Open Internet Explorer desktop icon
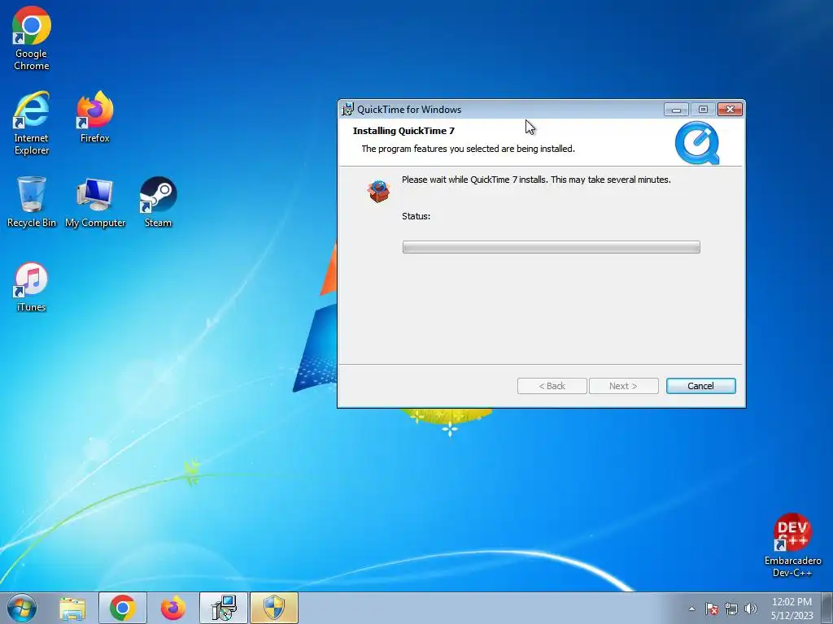The image size is (833, 624). pyautogui.click(x=32, y=123)
